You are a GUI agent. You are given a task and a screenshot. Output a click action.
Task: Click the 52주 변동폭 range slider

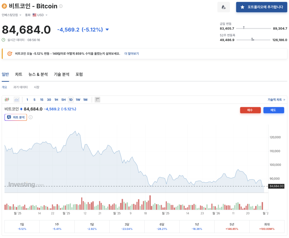253,40
